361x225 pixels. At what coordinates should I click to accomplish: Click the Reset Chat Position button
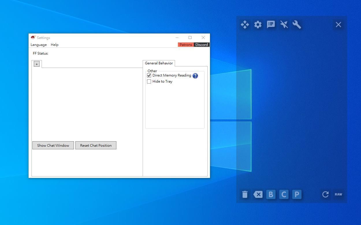pyautogui.click(x=96, y=145)
